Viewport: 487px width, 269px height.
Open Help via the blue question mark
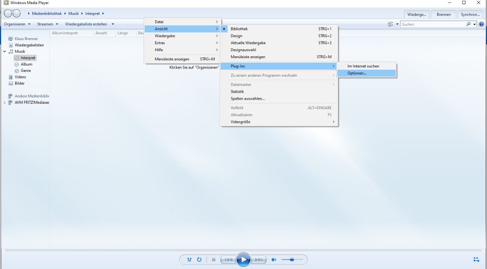[x=481, y=24]
